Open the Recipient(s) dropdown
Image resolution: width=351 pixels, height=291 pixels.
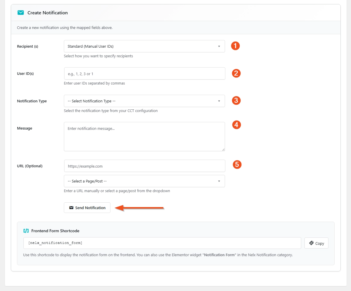tap(144, 46)
